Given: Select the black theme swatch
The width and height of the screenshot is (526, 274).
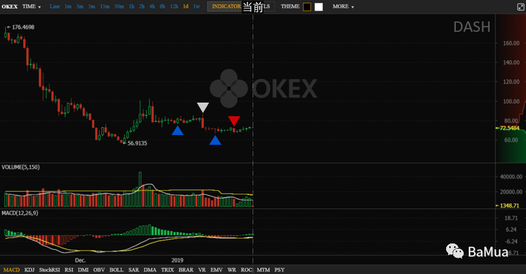Looking at the screenshot, I should pos(307,6).
